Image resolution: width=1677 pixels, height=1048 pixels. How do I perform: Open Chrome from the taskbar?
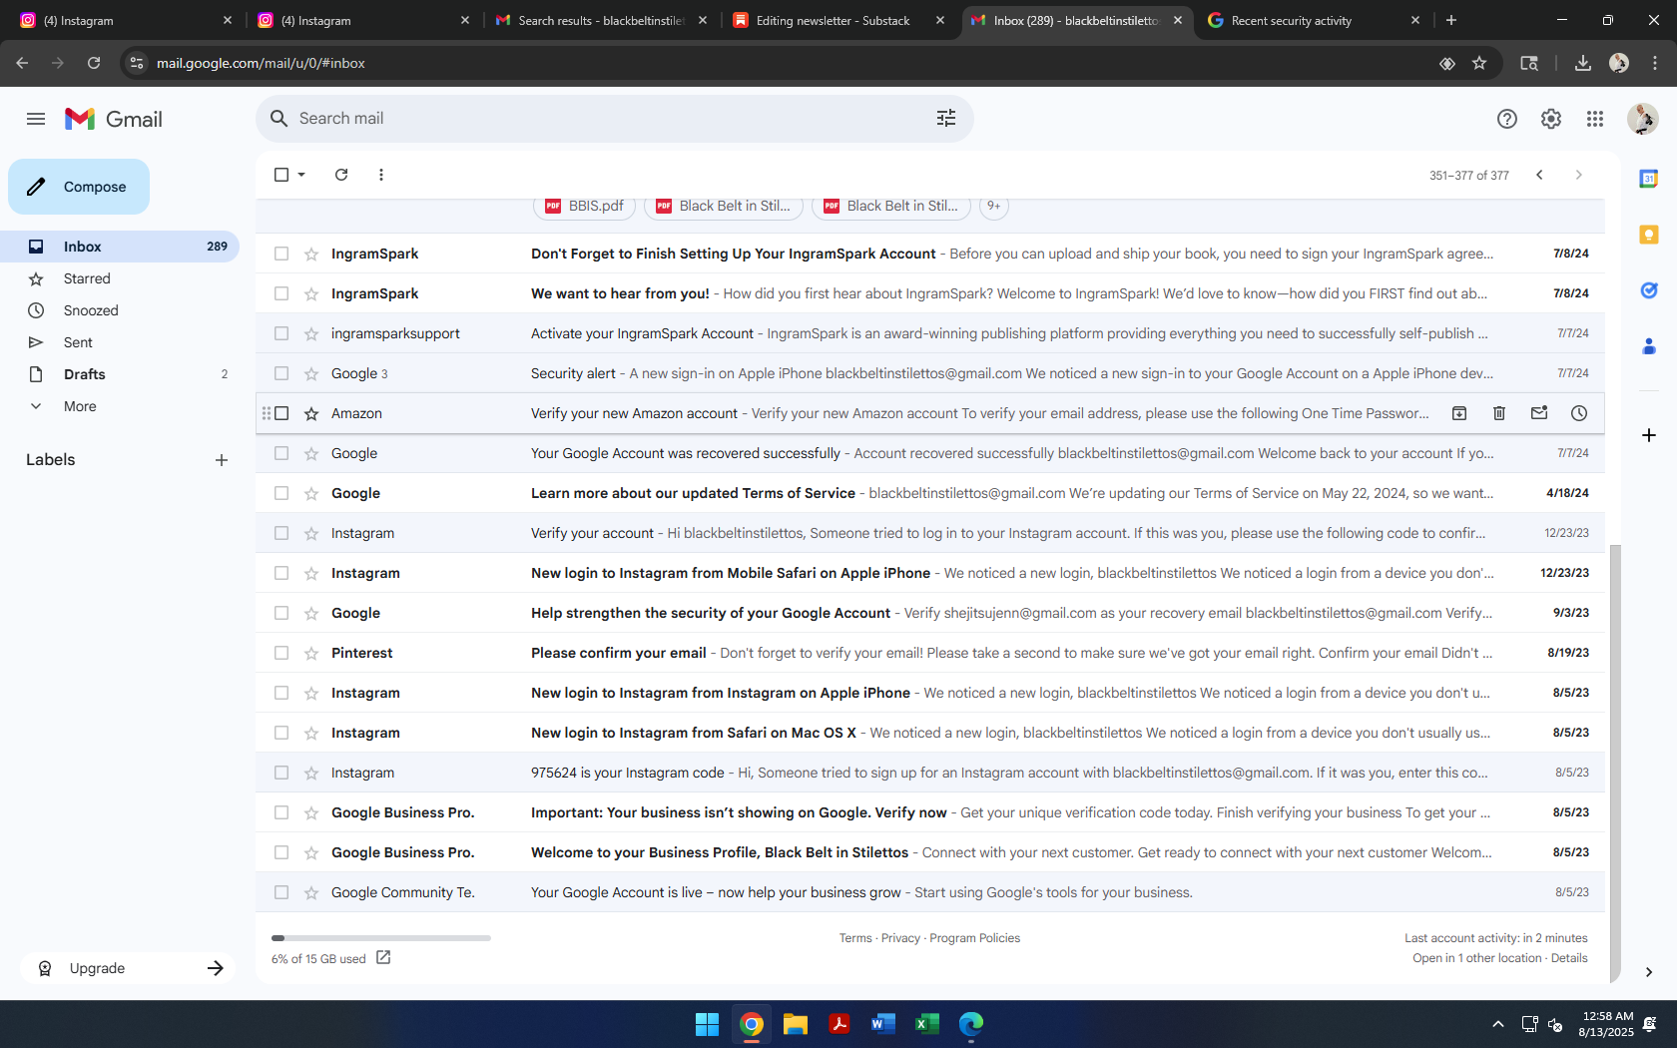(752, 1024)
